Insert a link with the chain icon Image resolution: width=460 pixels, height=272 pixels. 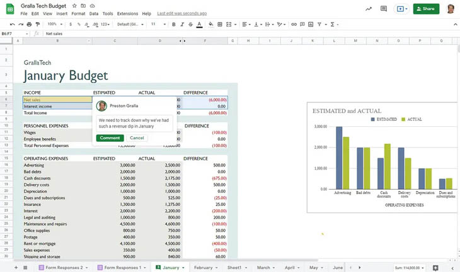point(294,24)
